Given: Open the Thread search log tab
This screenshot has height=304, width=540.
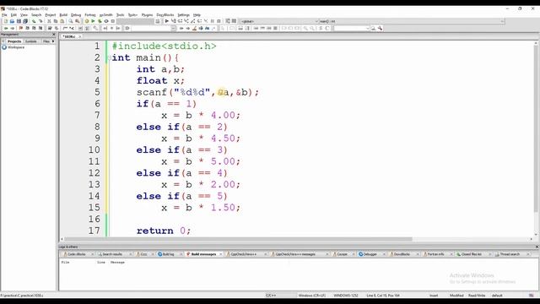Looking at the screenshot, I should click(510, 254).
